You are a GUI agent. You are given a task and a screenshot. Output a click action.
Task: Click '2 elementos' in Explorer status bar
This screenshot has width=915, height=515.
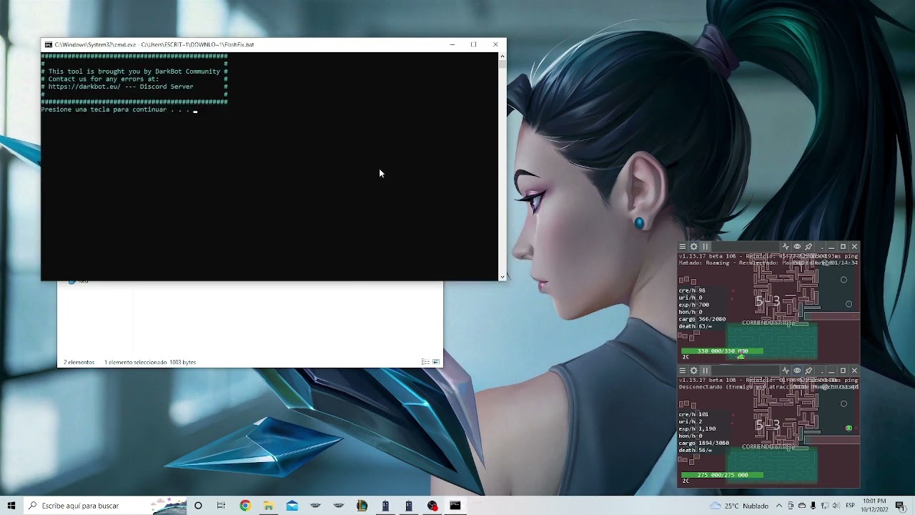coord(79,363)
